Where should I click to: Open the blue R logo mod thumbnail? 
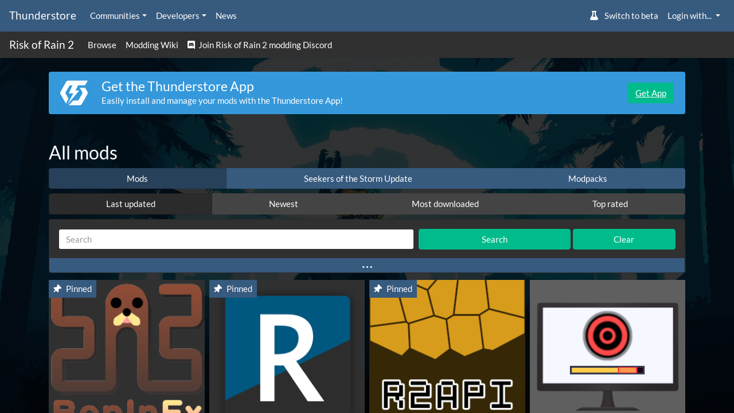(x=287, y=346)
